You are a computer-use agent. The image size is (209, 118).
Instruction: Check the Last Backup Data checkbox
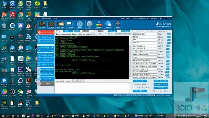pyautogui.click(x=133, y=88)
